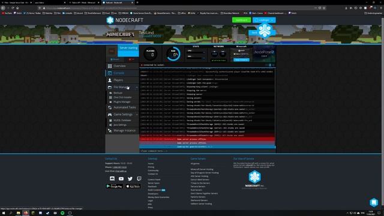Open the Twitch icon in the footer
The height and width of the screenshot is (216, 384).
tap(139, 179)
